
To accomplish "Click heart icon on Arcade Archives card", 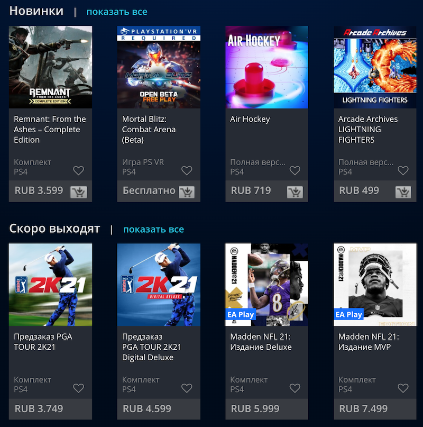I will [x=403, y=170].
